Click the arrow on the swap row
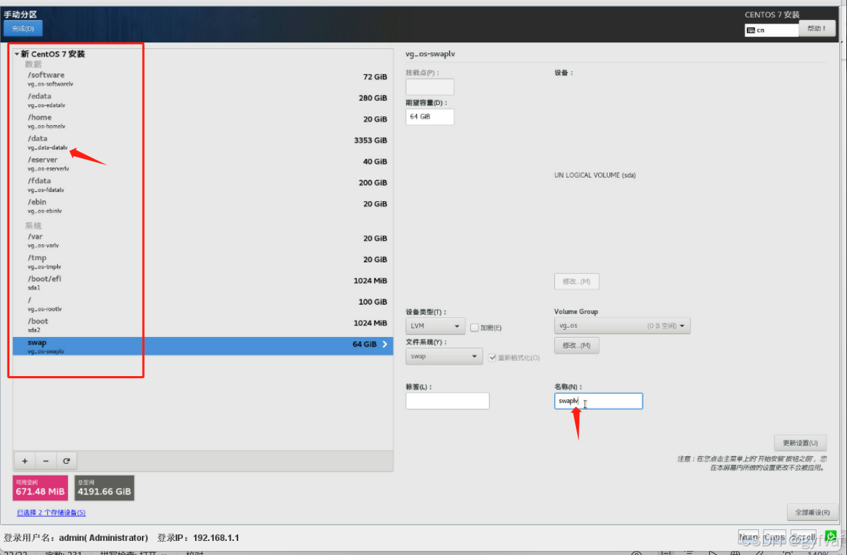This screenshot has width=847, height=555. pos(385,344)
